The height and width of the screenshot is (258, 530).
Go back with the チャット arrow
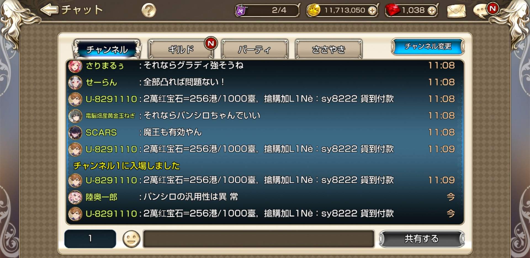(x=50, y=10)
